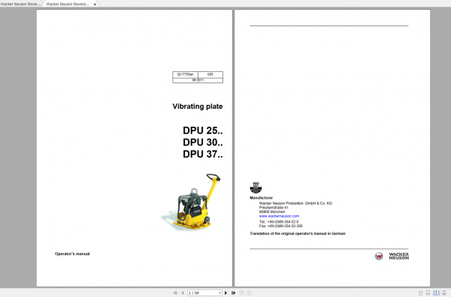Open the page number dropdown arrow

(219, 293)
